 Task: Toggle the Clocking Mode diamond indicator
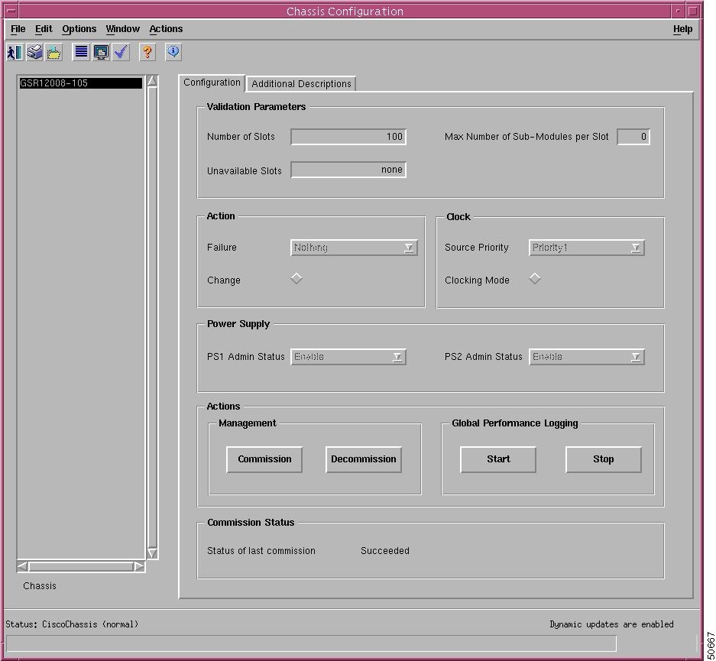coord(535,278)
